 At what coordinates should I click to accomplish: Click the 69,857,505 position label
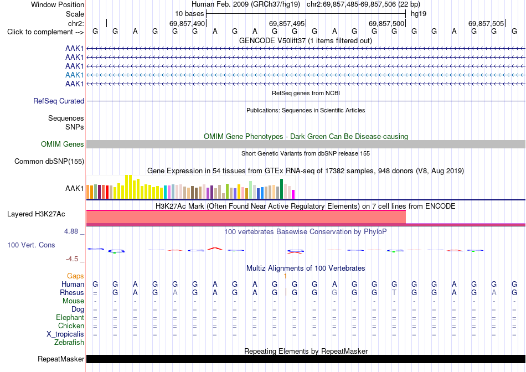click(x=486, y=23)
